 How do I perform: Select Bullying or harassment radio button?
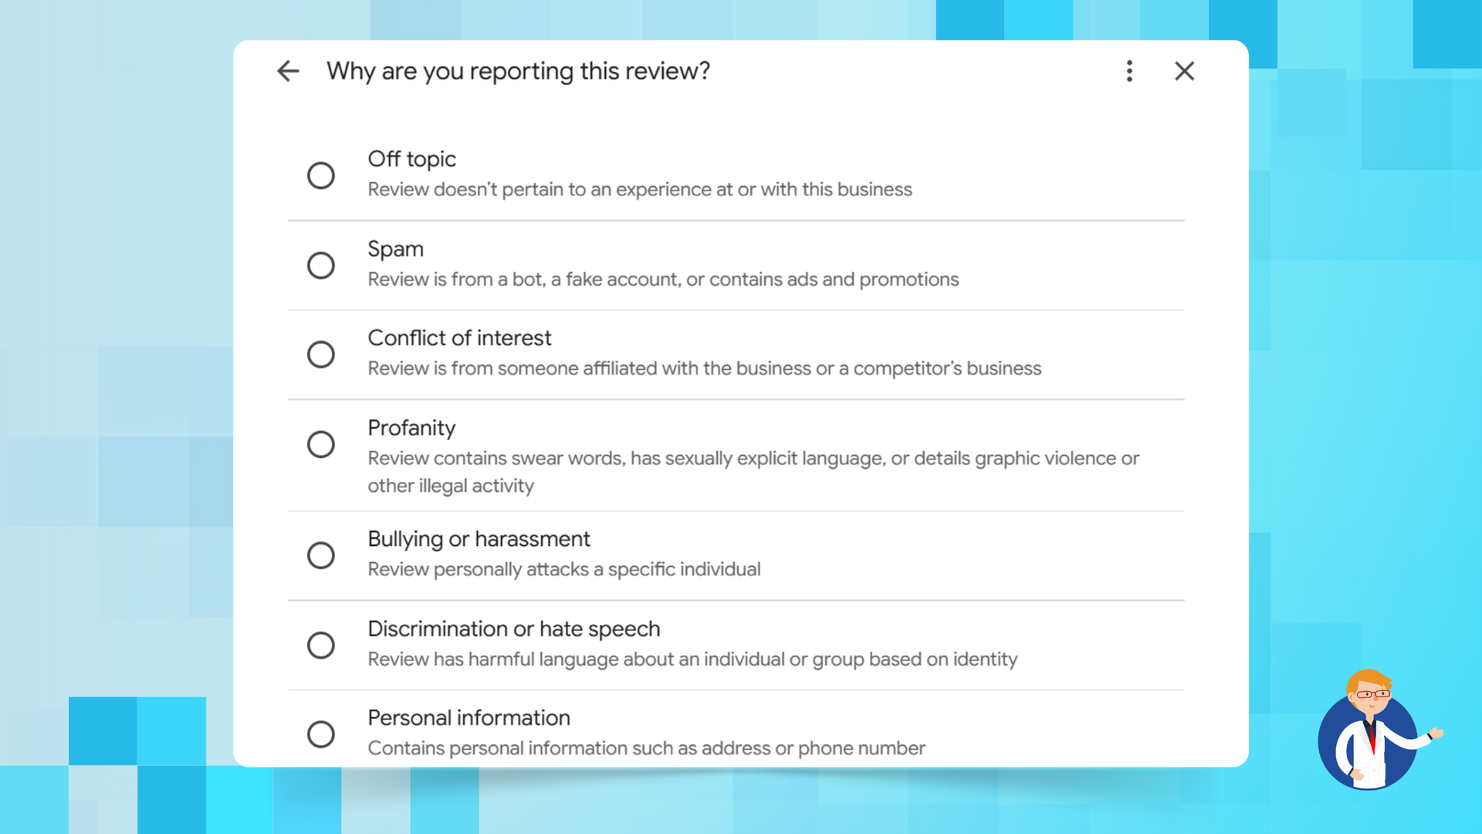(321, 555)
